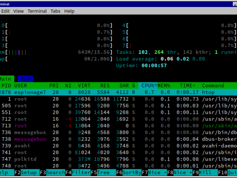Click the 373M VIRT value for polkitd
The height and width of the screenshot is (178, 237).
(84, 159)
